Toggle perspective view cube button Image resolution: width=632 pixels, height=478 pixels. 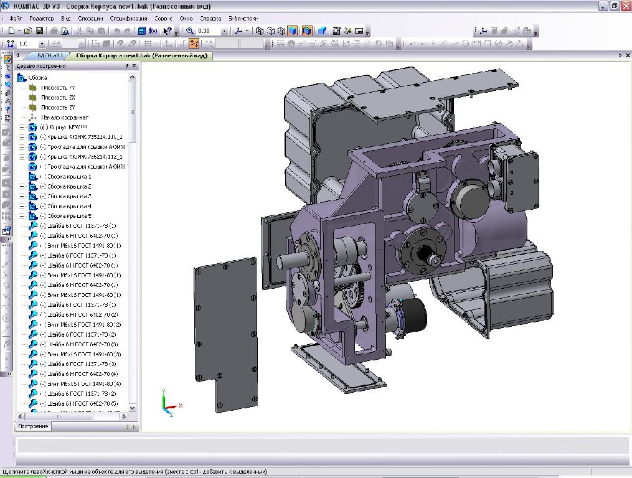307,30
